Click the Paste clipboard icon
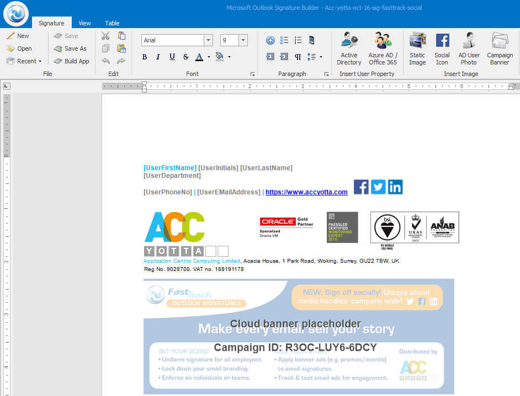520x396 pixels. pyautogui.click(x=121, y=36)
